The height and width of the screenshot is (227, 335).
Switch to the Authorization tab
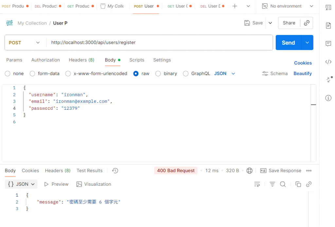pyautogui.click(x=45, y=60)
